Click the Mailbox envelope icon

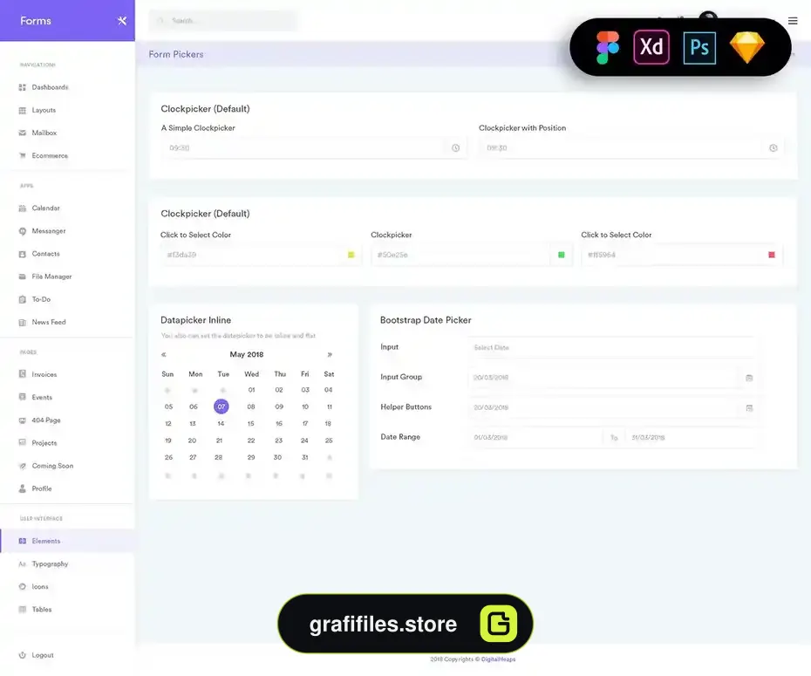23,133
